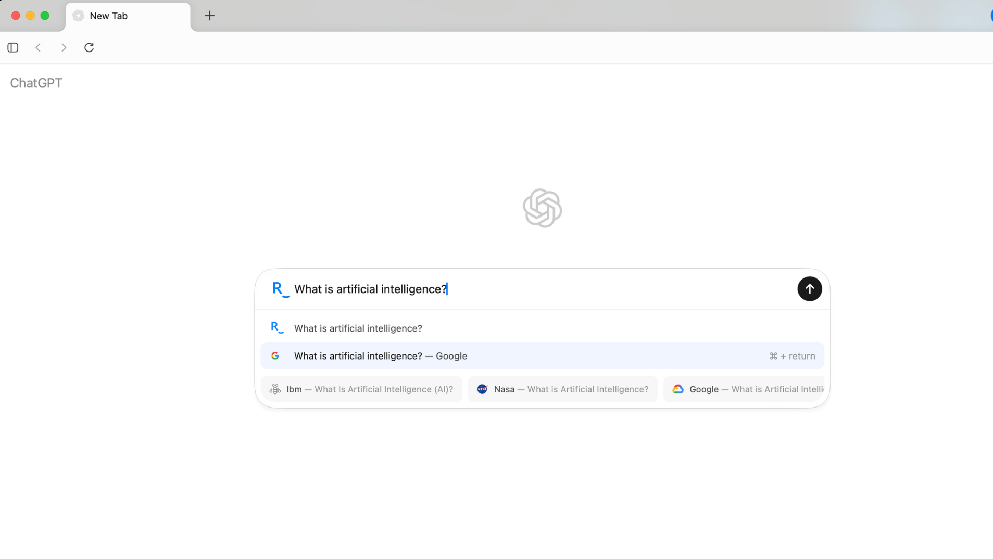Screen dimensions: 993x559
Task: Click the blue circular icon in the top-right corner
Action: click(x=990, y=16)
